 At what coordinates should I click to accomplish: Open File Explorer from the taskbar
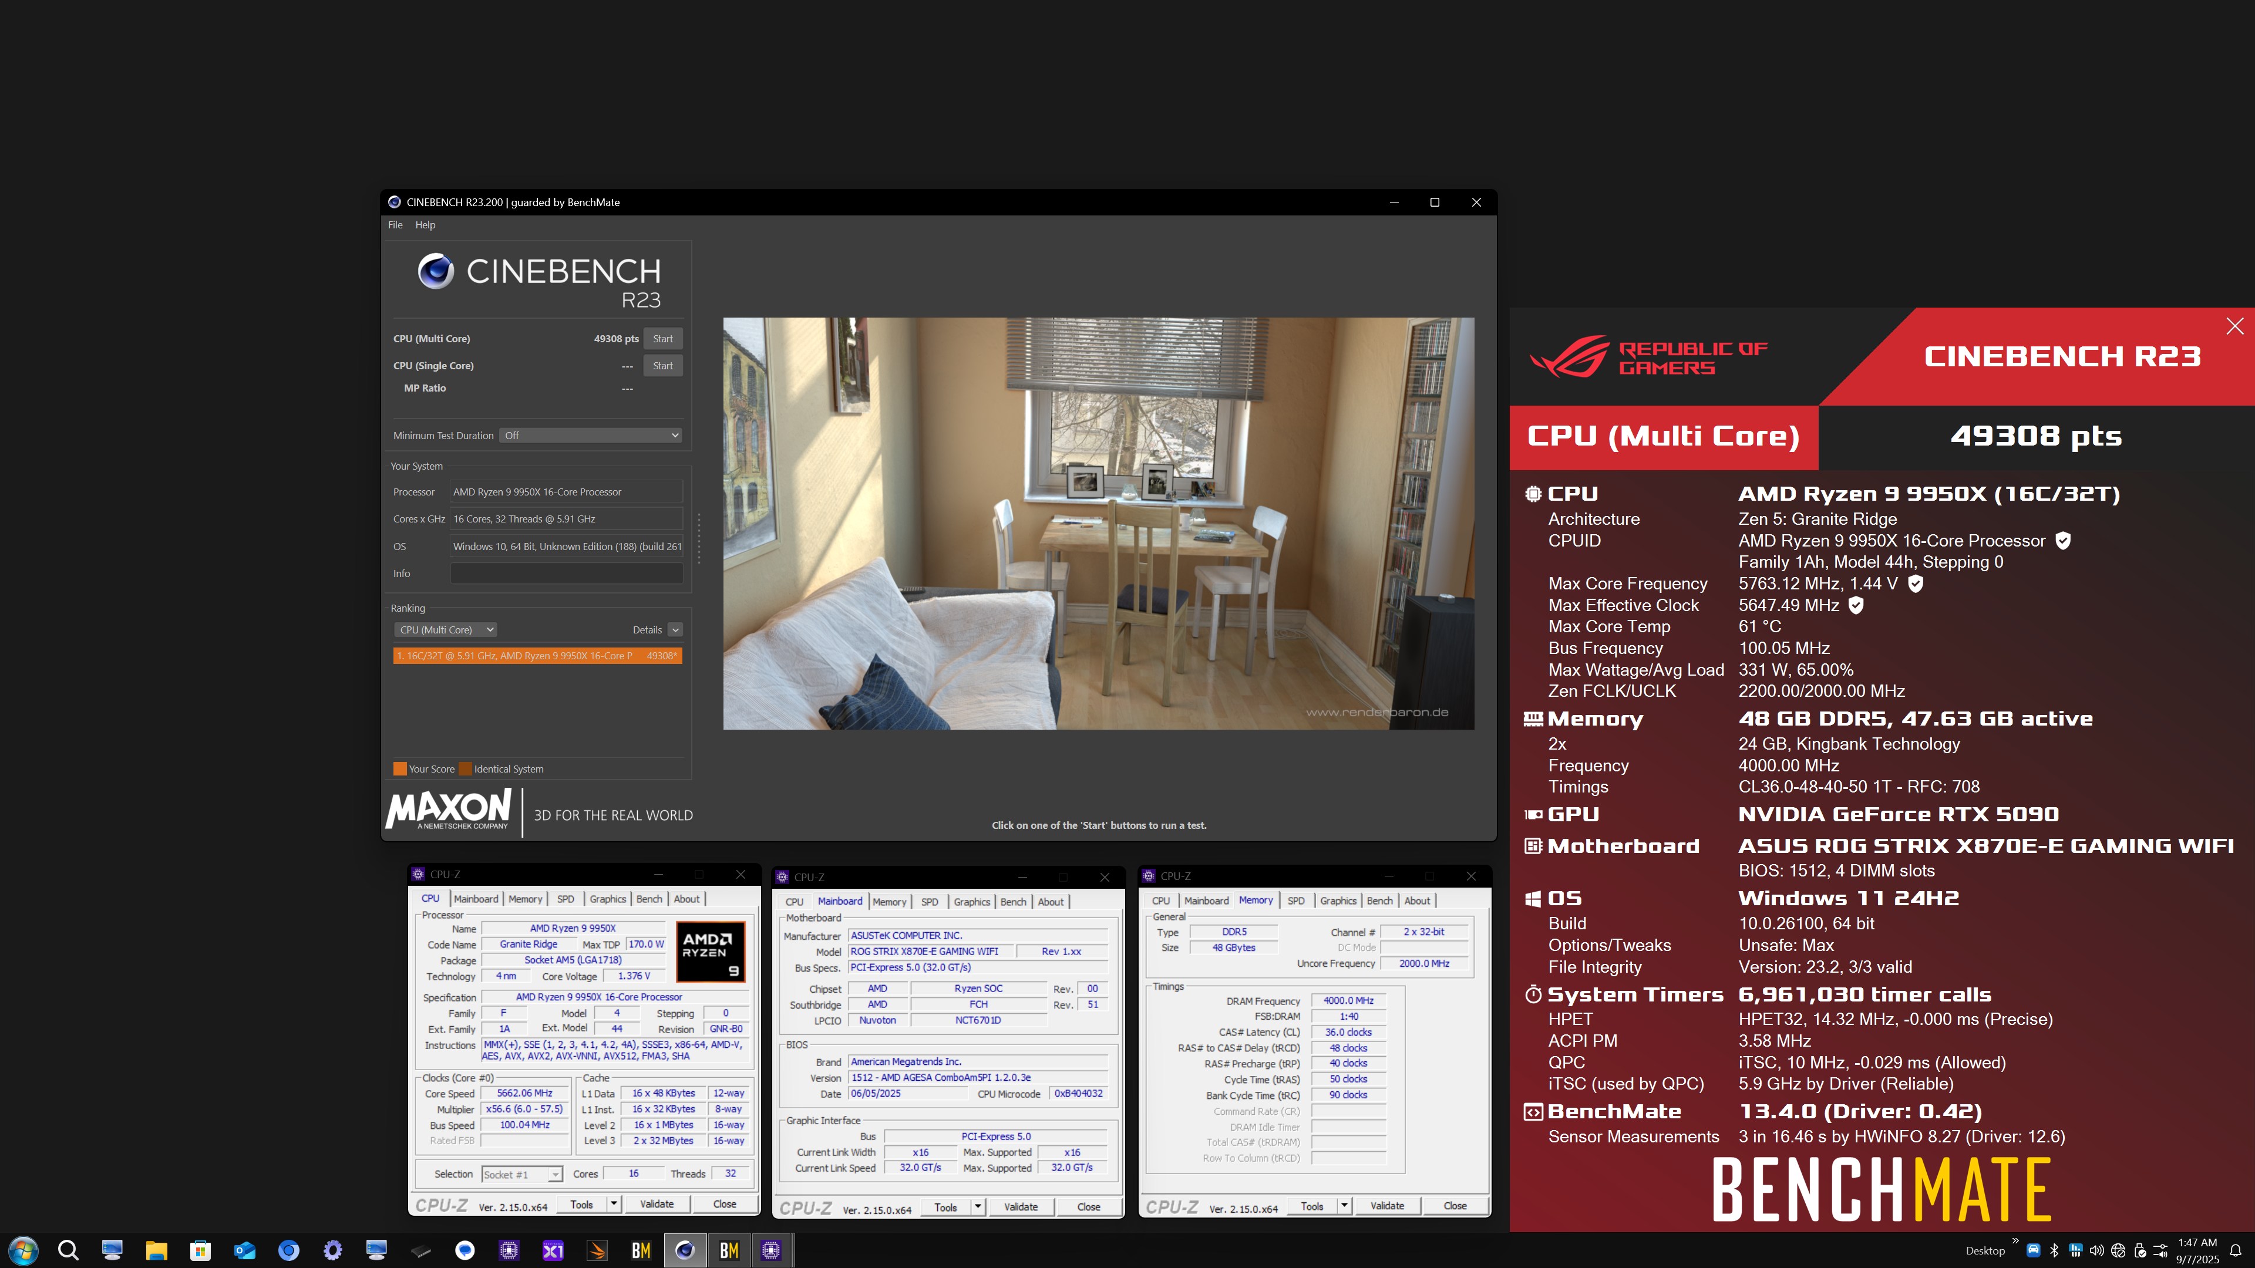pyautogui.click(x=156, y=1250)
